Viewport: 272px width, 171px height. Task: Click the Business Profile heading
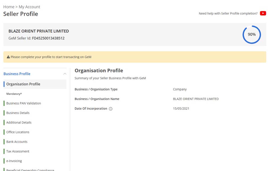(x=17, y=74)
